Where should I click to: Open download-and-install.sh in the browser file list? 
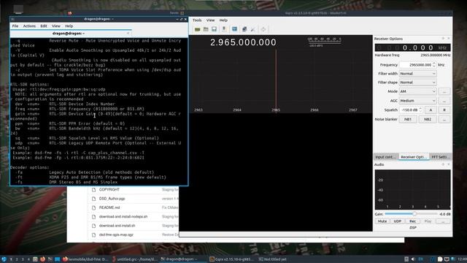tap(117, 226)
